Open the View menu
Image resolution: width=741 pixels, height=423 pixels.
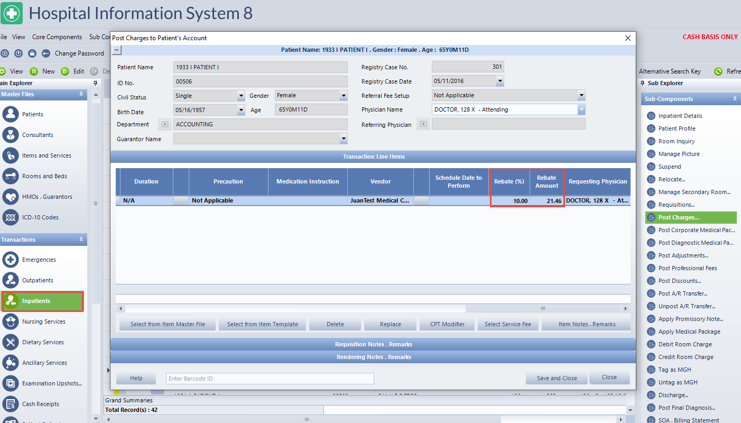tap(19, 37)
